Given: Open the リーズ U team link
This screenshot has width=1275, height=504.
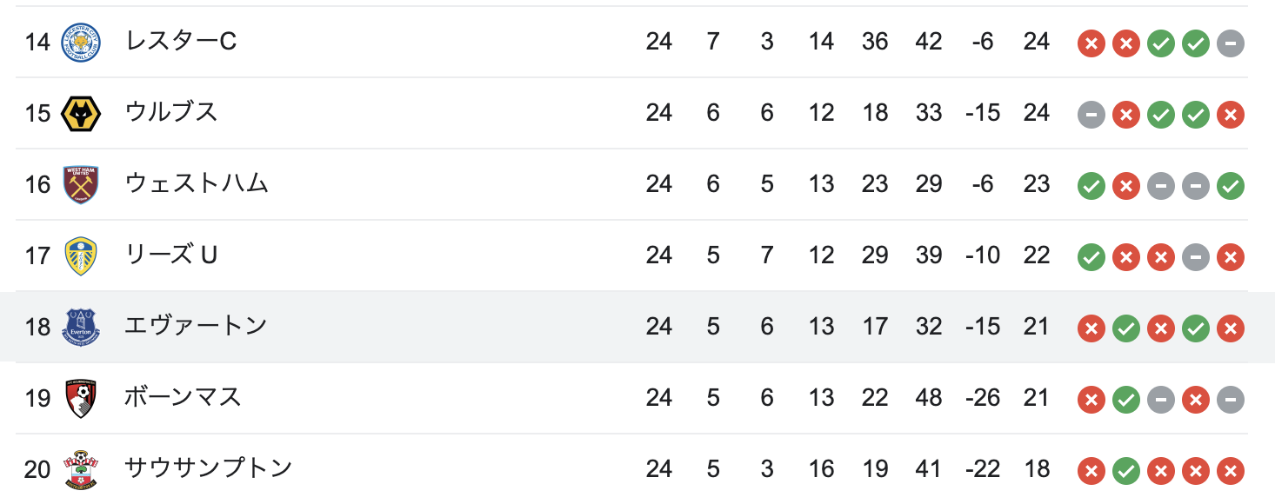Looking at the screenshot, I should coord(170,255).
